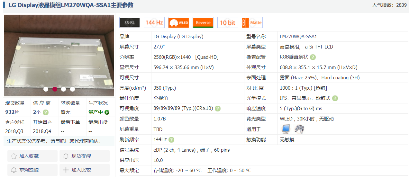Image resolution: width=409 pixels, height=177 pixels.
Task: Click help icon beside supplier count 2个
Action: click(46, 112)
